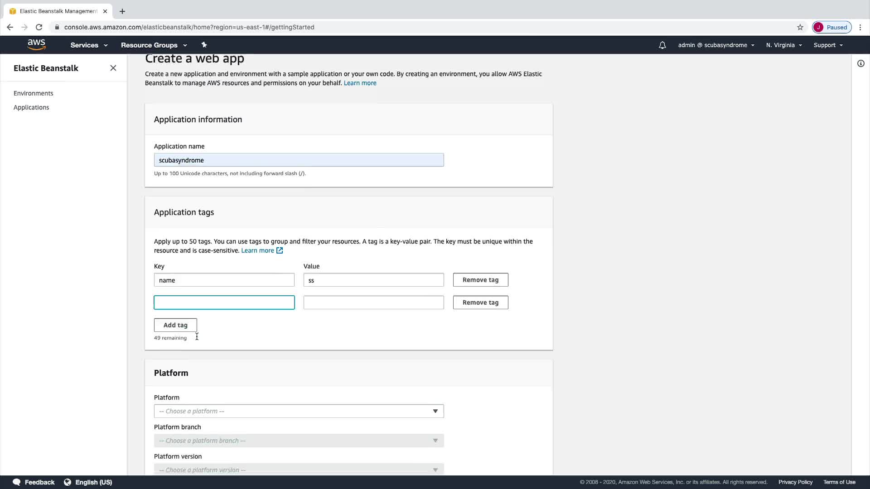The width and height of the screenshot is (870, 489).
Task: Click the globe English (US) language icon
Action: [x=68, y=482]
